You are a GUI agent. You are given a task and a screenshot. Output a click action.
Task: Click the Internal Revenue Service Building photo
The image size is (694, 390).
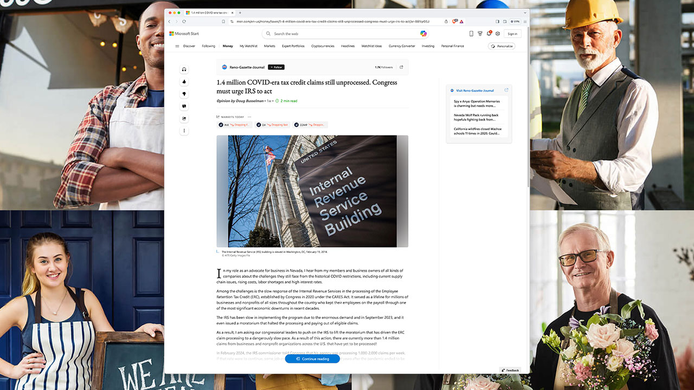coord(312,191)
